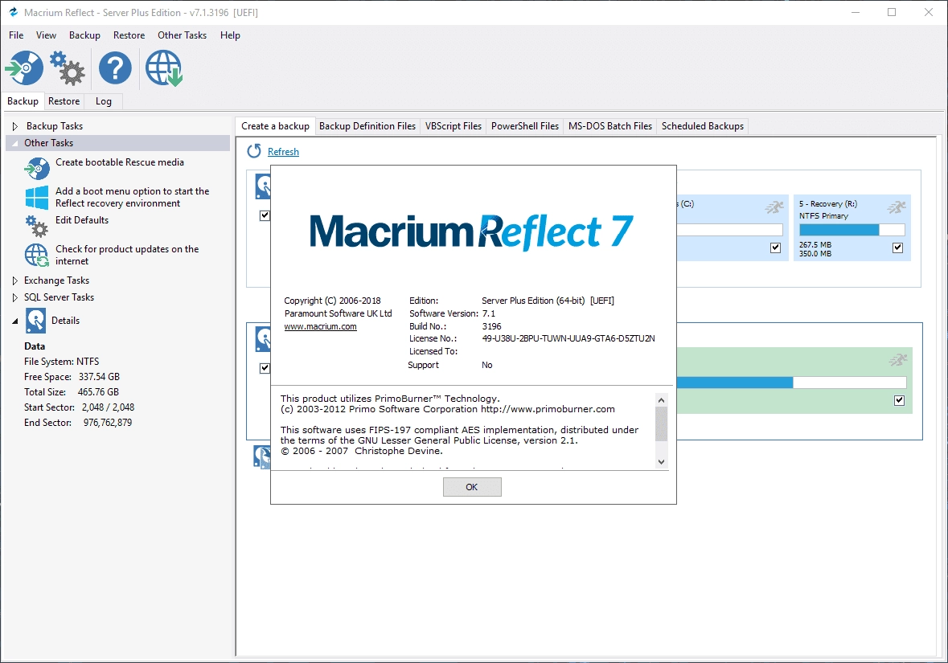Click running figure icon on green partition
The image size is (948, 663).
tap(898, 360)
